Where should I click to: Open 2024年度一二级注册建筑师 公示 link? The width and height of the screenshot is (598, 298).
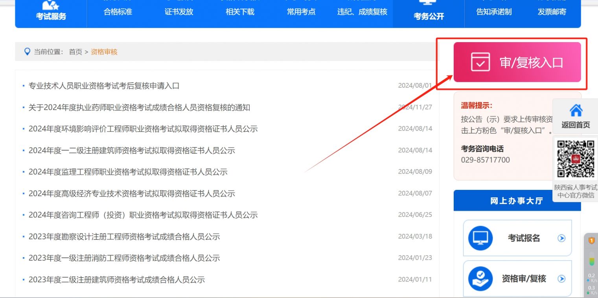pos(132,151)
